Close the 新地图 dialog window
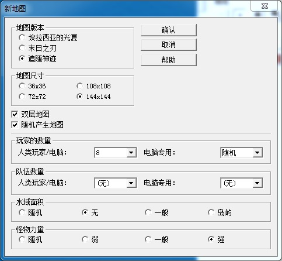 pyautogui.click(x=264, y=6)
